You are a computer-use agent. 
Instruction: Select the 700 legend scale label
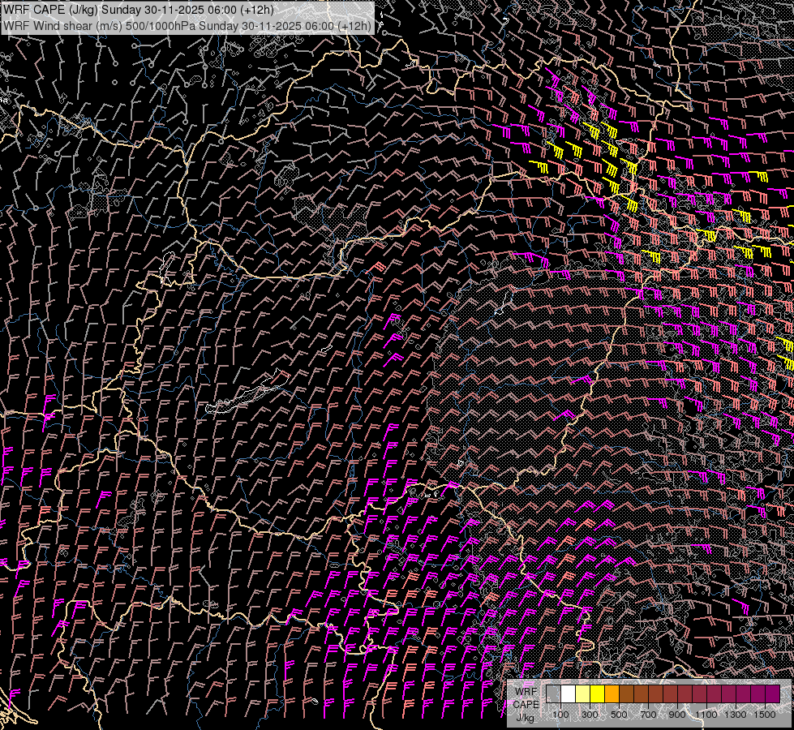pos(648,715)
